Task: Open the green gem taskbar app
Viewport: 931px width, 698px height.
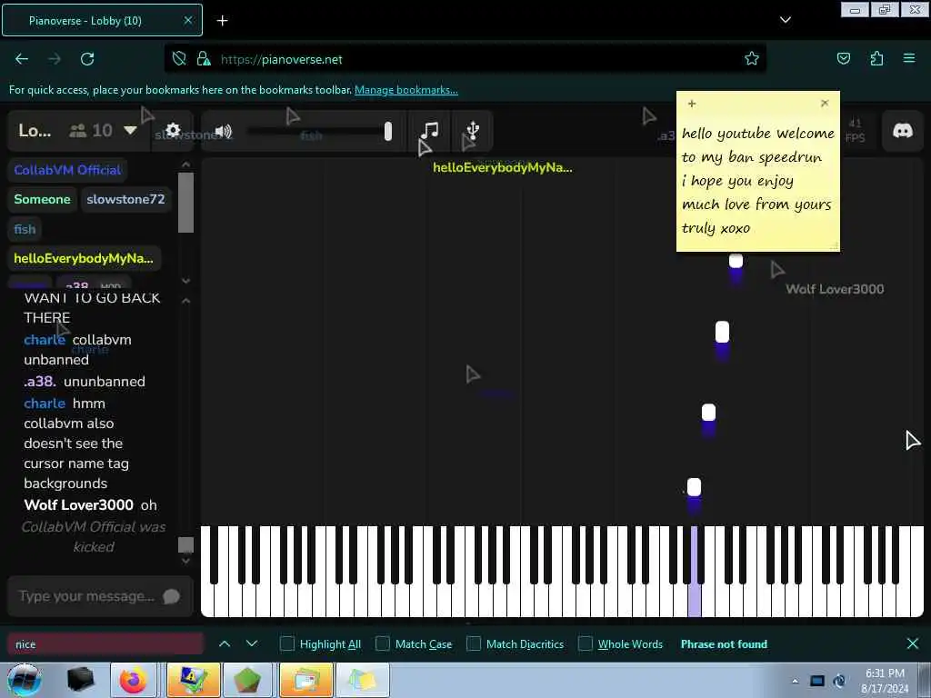Action: coord(247,680)
